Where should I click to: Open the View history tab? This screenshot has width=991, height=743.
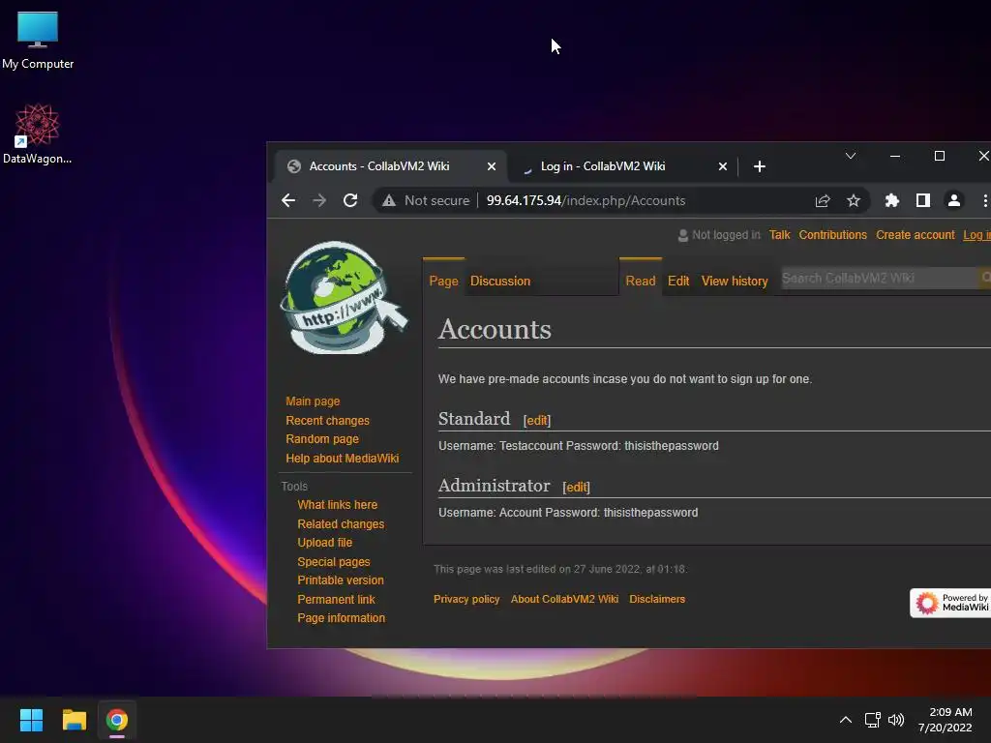[x=735, y=282]
